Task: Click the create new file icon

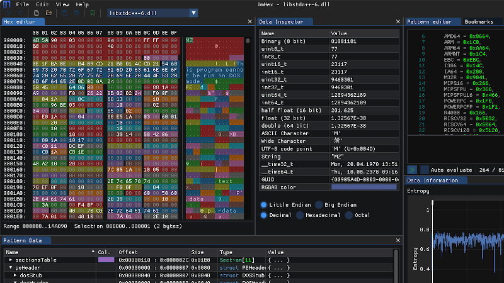Action: coord(37,13)
